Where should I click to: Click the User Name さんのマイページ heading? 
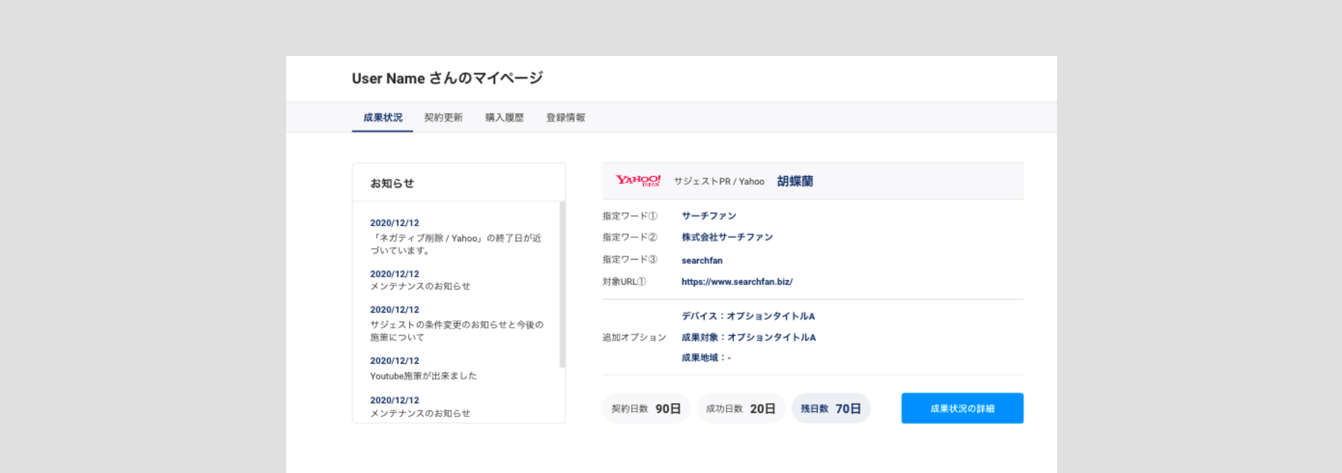coord(447,78)
